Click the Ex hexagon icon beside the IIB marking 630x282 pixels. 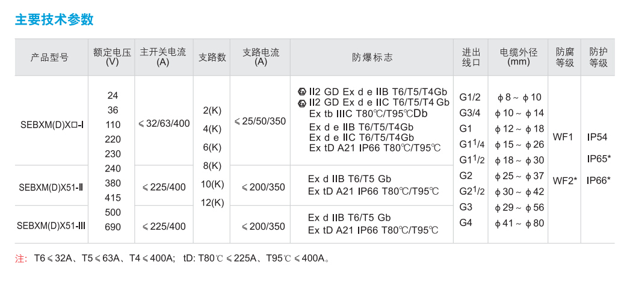(301, 92)
